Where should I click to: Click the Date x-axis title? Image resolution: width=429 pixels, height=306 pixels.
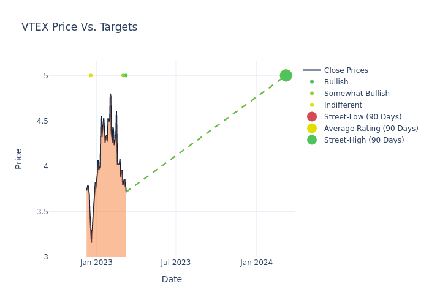pyautogui.click(x=172, y=280)
